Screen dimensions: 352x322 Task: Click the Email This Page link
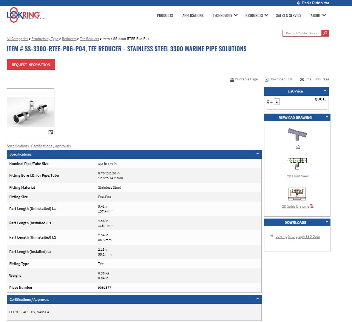coord(316,79)
